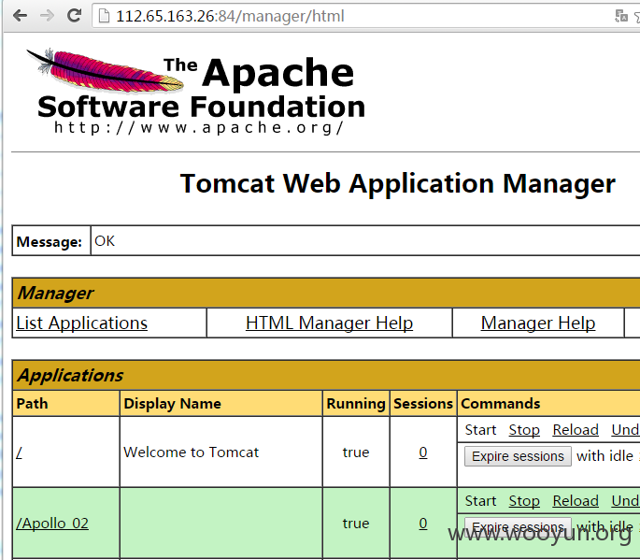This screenshot has height=560, width=640.
Task: Click the Message: label
Action: [49, 242]
